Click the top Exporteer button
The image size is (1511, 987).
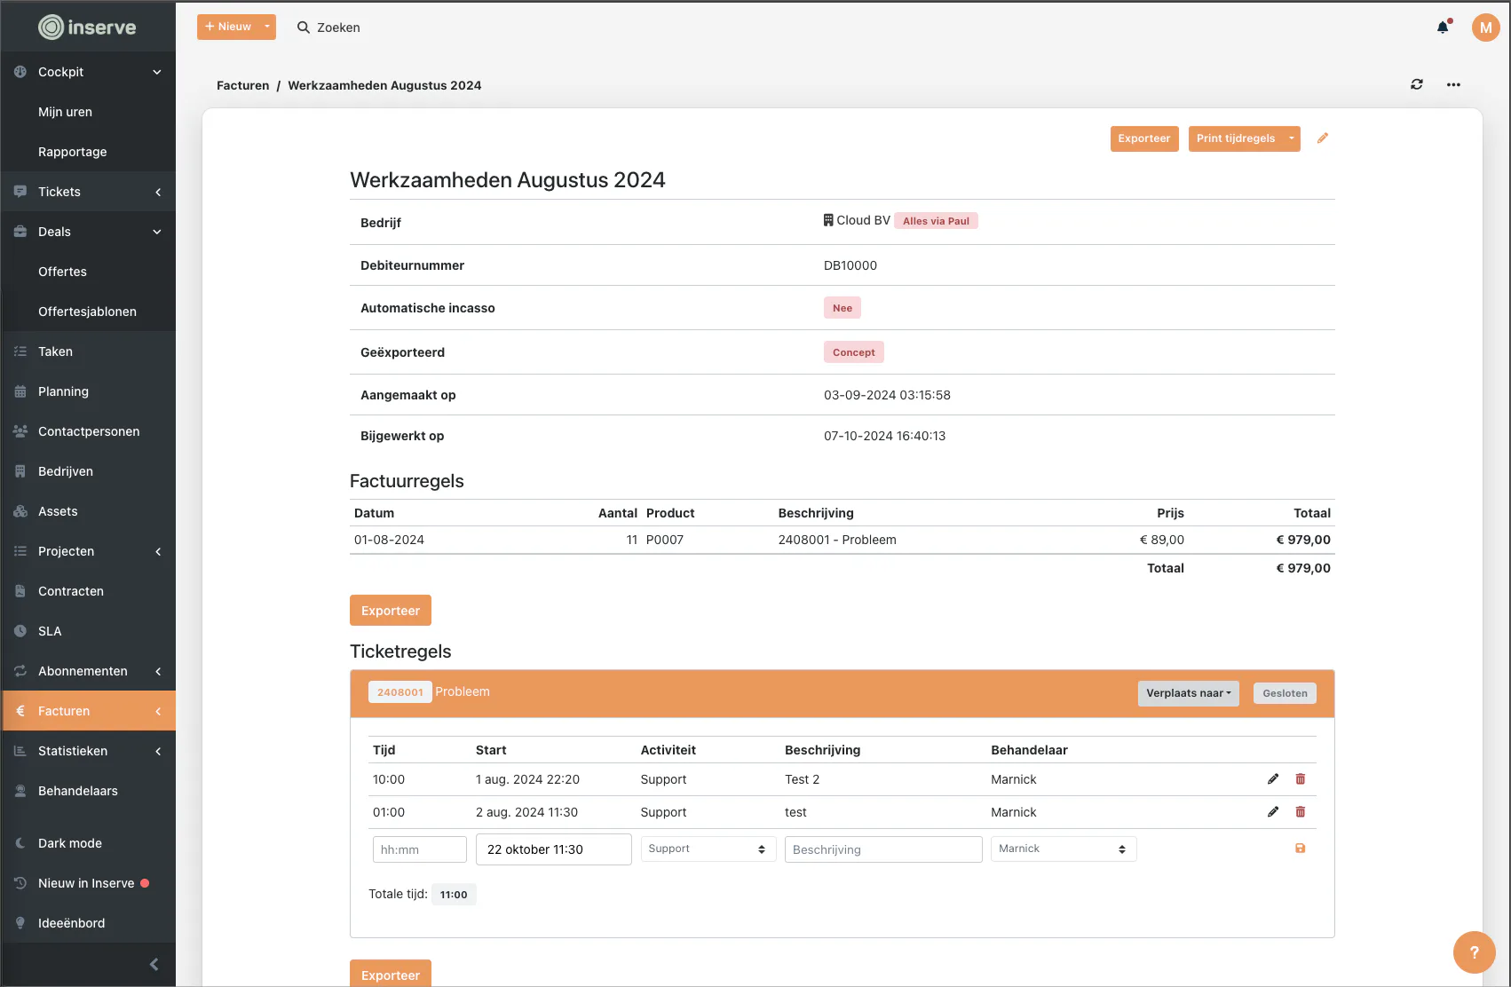(x=1144, y=138)
